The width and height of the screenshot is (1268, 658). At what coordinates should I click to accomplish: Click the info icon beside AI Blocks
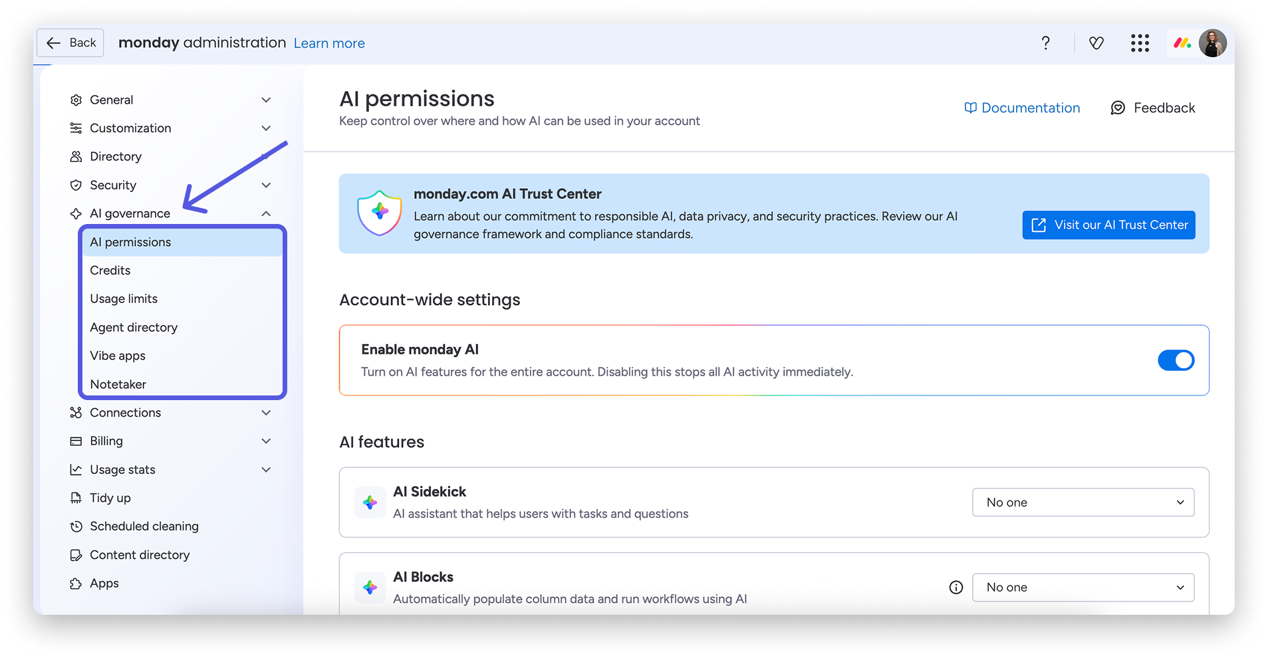[x=956, y=588]
